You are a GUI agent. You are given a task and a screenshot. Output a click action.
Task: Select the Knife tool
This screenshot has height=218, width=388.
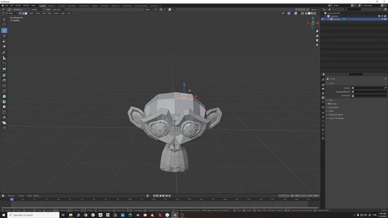pos(4,91)
